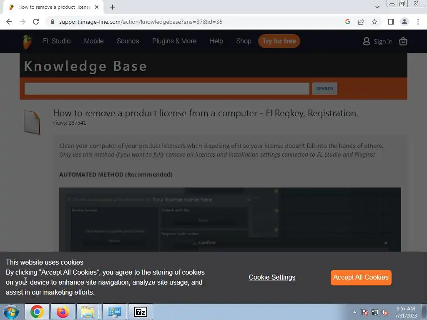Open the browser side panel icon

coord(391,22)
